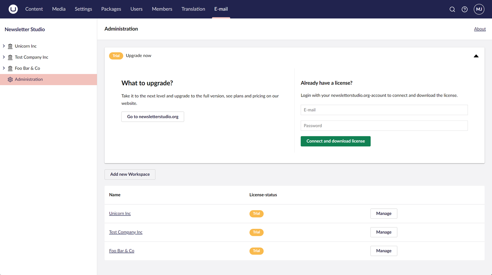Select Test Company Inc in sidebar tree
Viewport: 492px width, 275px height.
tap(31, 57)
